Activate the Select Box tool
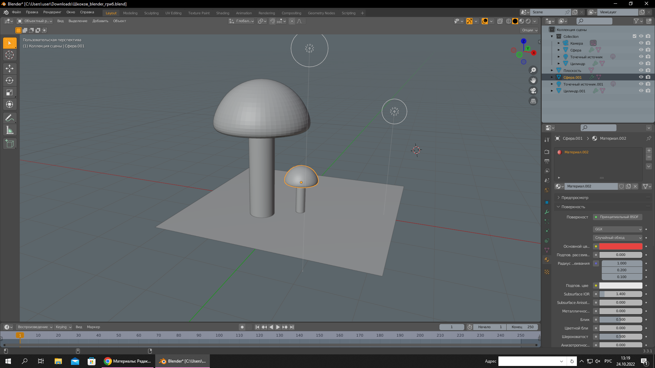 tap(10, 43)
